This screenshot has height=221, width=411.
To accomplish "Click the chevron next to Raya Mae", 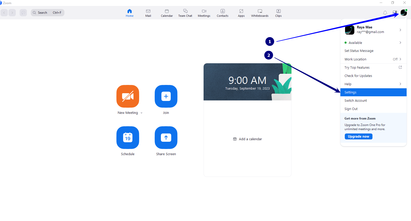I will click(x=400, y=30).
